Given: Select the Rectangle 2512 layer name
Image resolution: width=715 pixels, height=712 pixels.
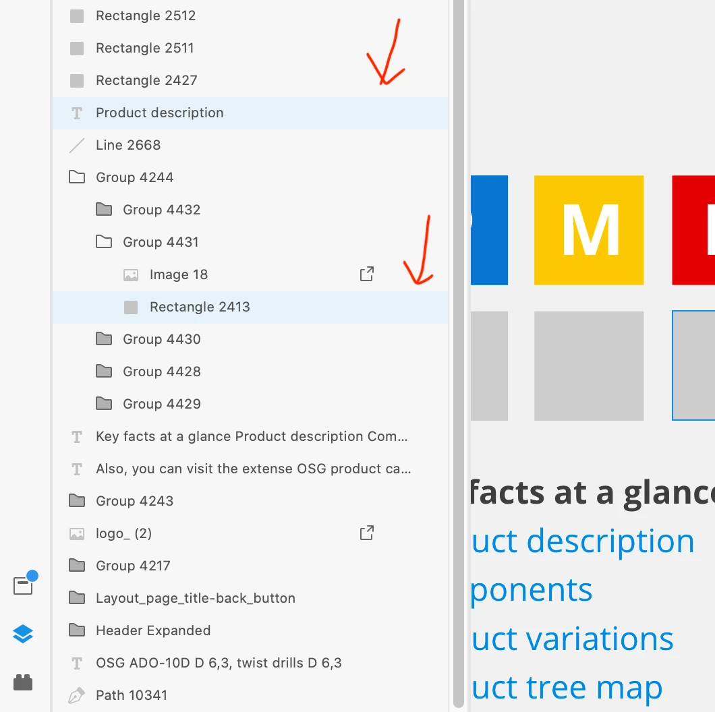Looking at the screenshot, I should coord(146,16).
